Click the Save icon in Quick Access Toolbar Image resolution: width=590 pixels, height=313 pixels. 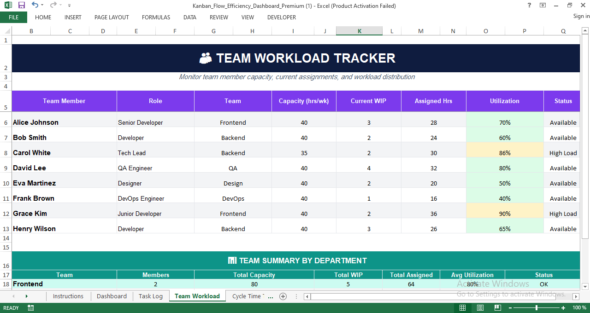point(21,6)
